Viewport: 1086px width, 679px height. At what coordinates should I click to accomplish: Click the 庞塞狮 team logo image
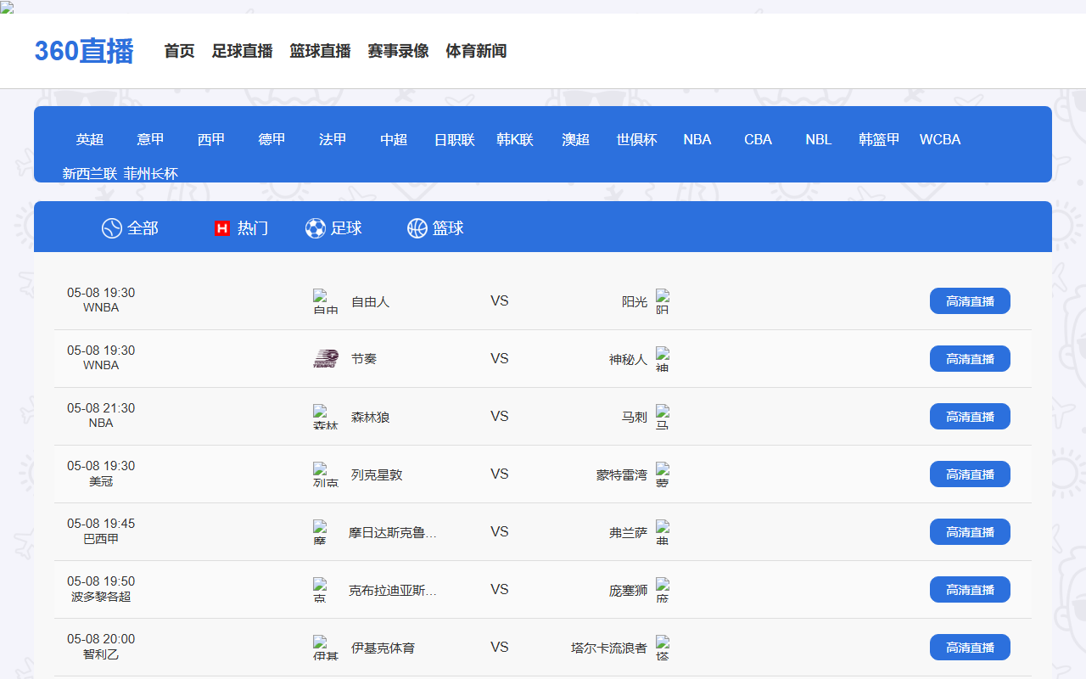click(663, 590)
